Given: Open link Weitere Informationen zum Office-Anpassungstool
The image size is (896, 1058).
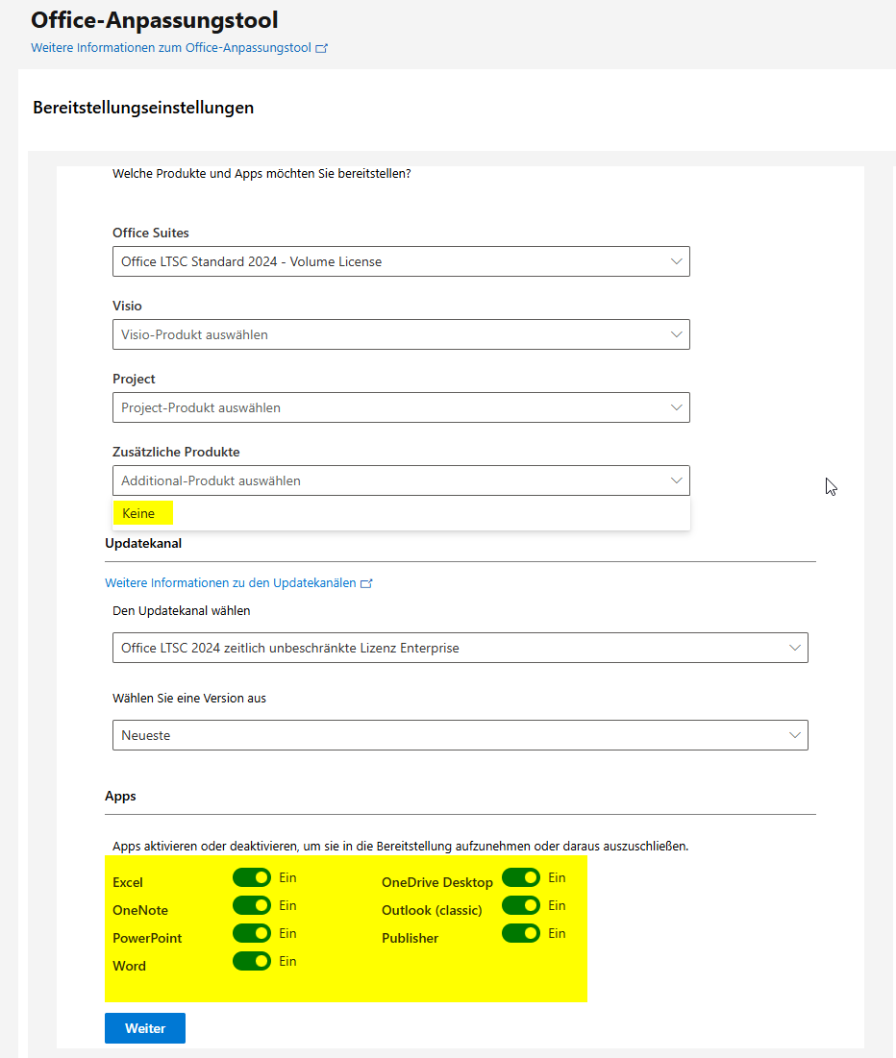Looking at the screenshot, I should click(x=171, y=48).
